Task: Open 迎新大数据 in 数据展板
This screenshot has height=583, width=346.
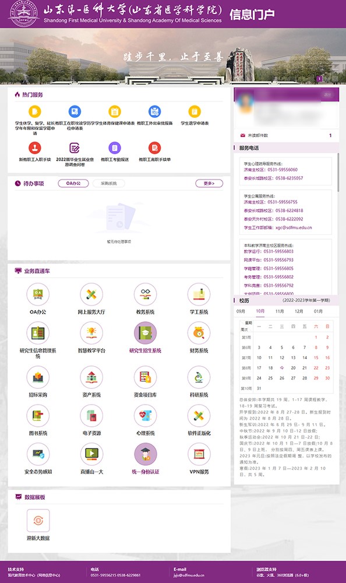Action: 38,521
